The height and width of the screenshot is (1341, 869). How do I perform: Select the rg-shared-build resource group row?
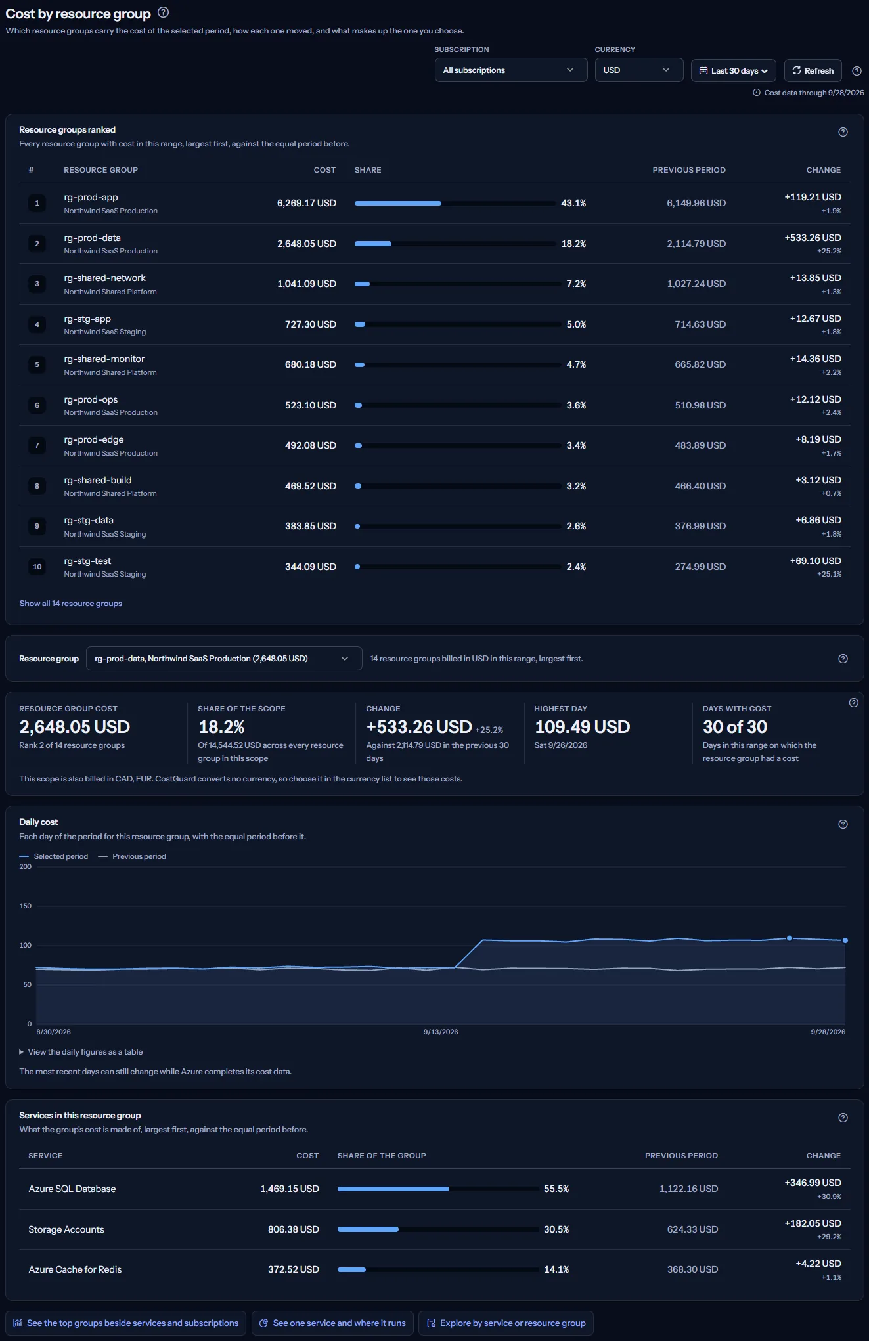point(435,486)
